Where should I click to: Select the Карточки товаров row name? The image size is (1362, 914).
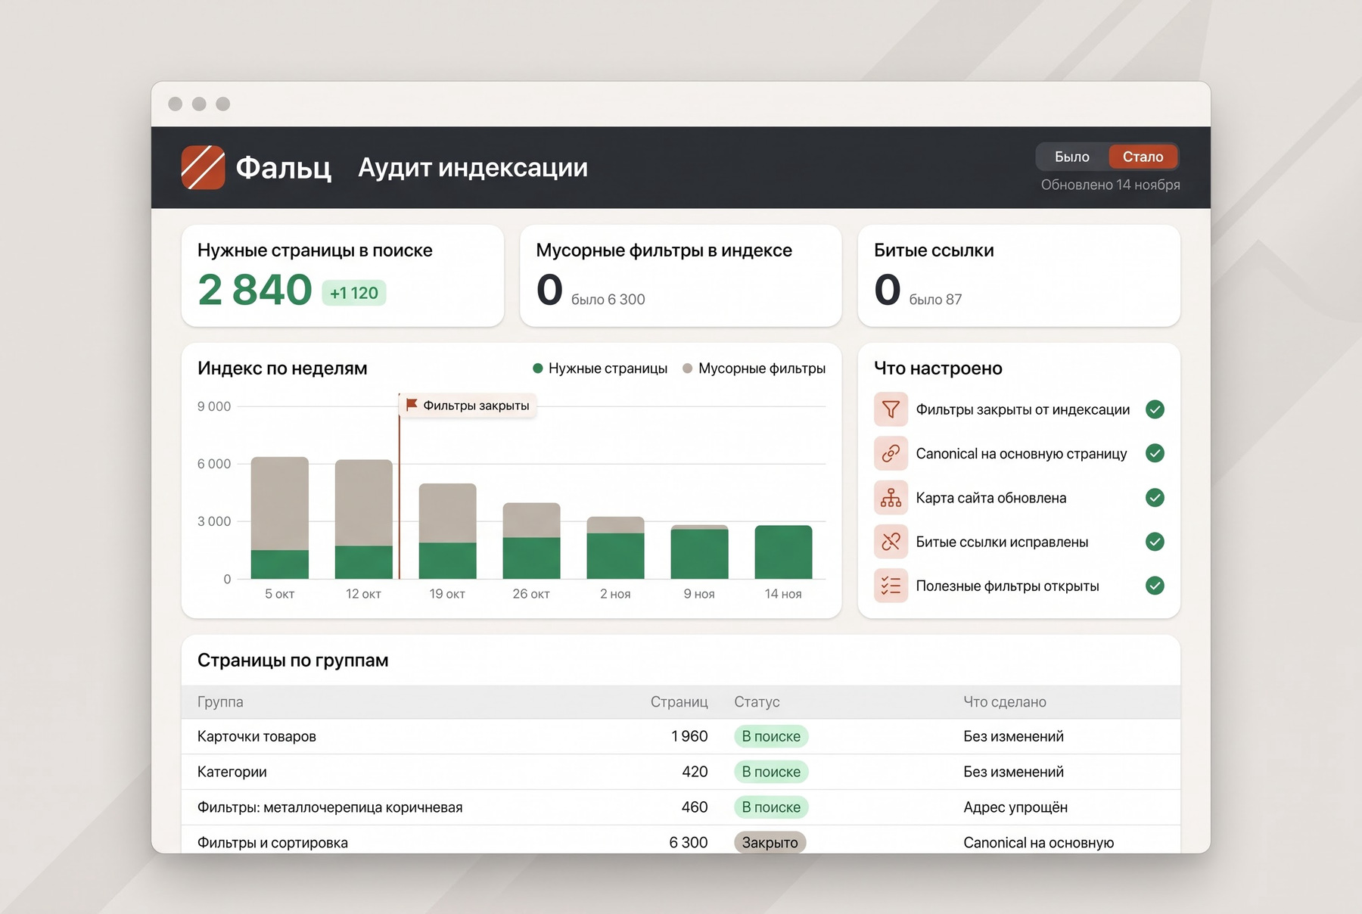(x=257, y=736)
